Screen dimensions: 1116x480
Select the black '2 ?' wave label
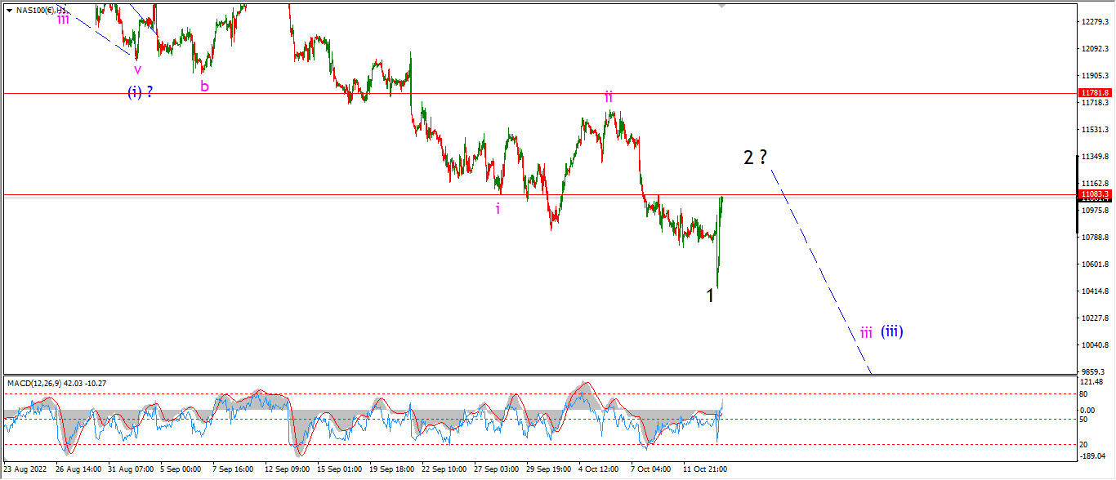click(x=756, y=158)
